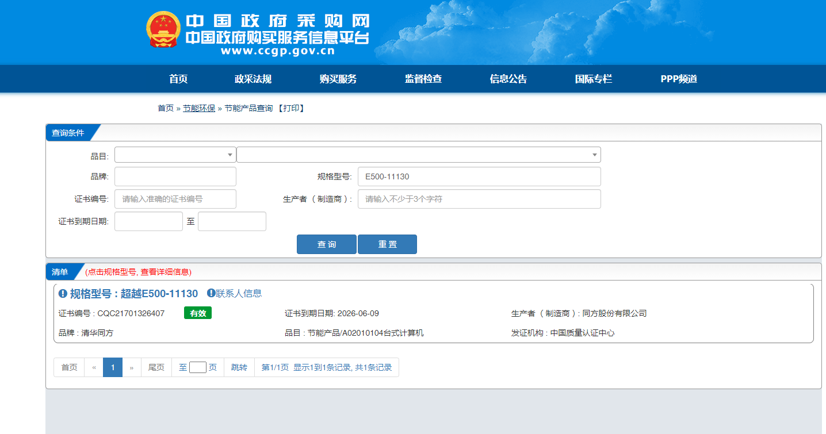The image size is (826, 434).
Task: Click the green 有效 status badge
Action: click(x=198, y=313)
